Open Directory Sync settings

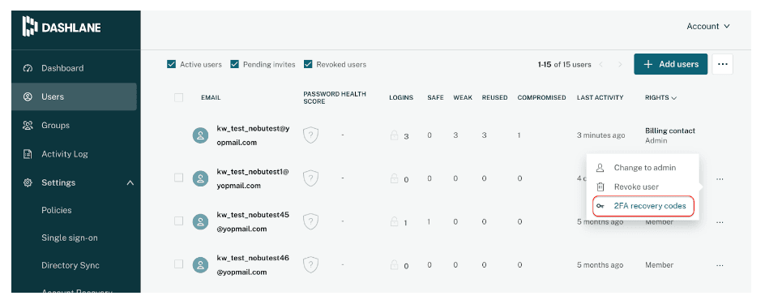click(x=71, y=265)
